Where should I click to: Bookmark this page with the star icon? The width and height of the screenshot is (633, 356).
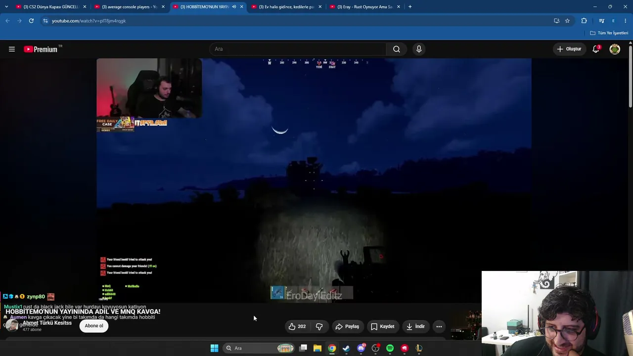point(567,21)
